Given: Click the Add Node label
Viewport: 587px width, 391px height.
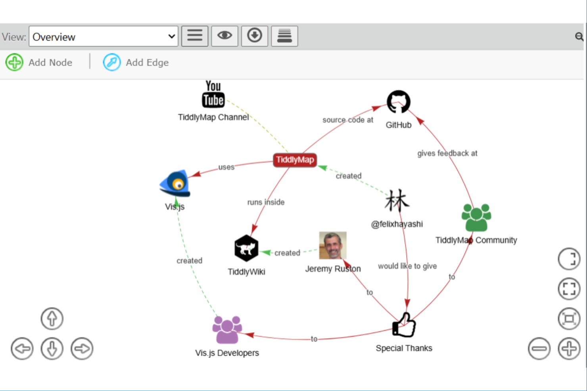Looking at the screenshot, I should click(x=50, y=63).
